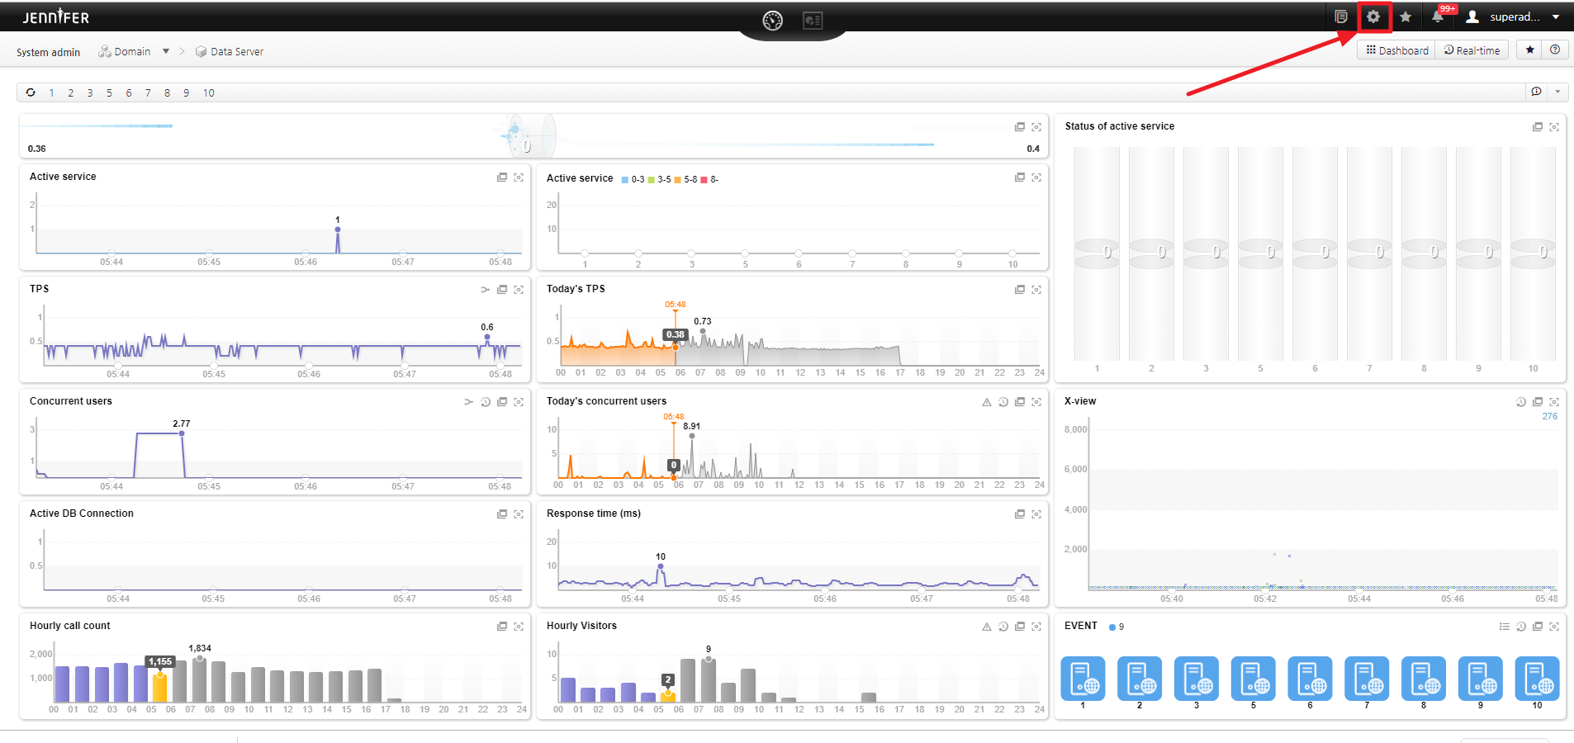
Task: Click the warning triangle in Hourly Visitors panel
Action: [x=986, y=627]
